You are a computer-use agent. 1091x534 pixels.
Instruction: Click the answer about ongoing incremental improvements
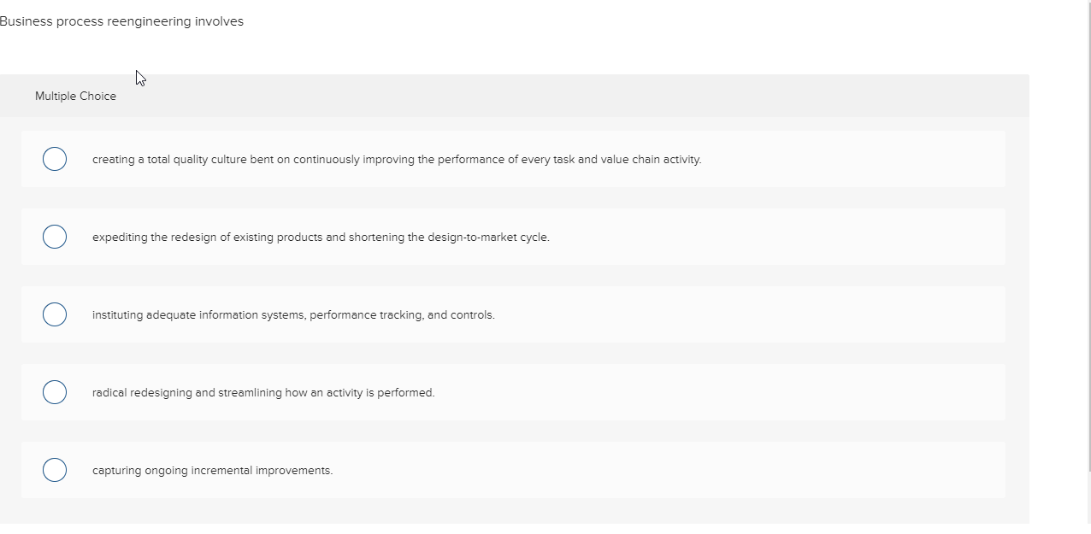coord(212,470)
